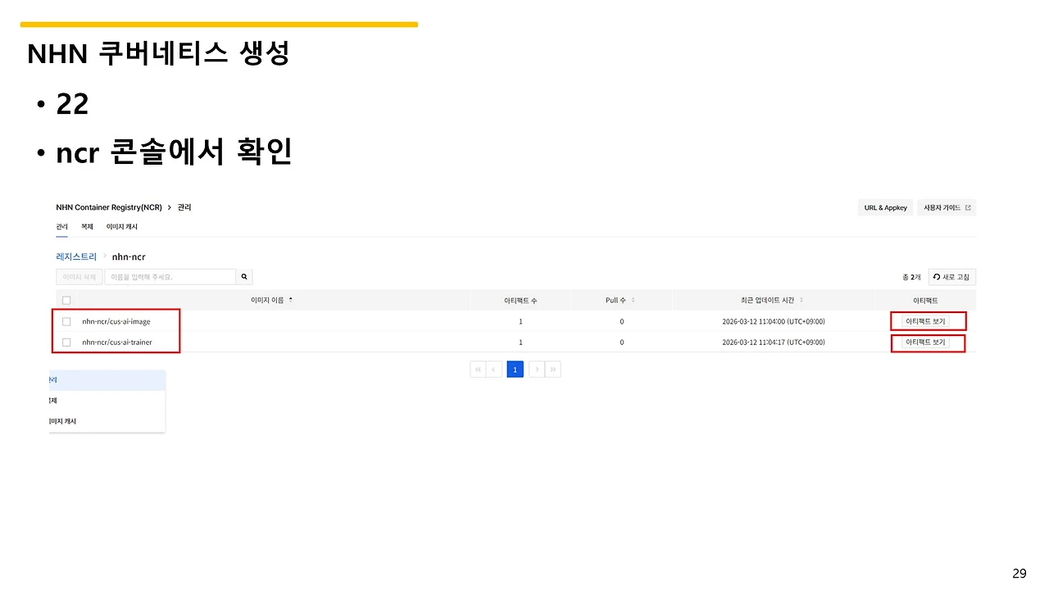Click the search magnifying glass icon

tap(243, 276)
